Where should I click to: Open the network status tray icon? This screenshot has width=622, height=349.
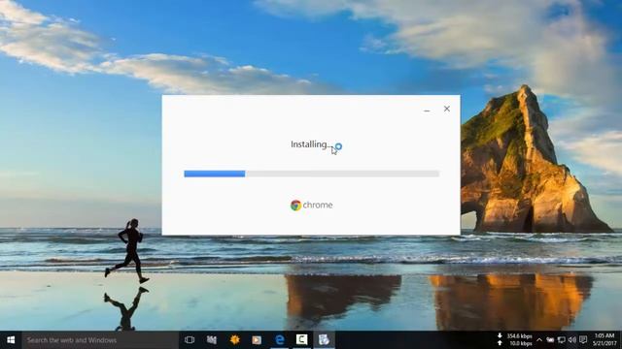[562, 340]
